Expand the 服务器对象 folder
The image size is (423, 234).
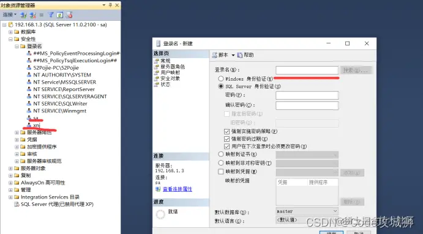point(10,168)
